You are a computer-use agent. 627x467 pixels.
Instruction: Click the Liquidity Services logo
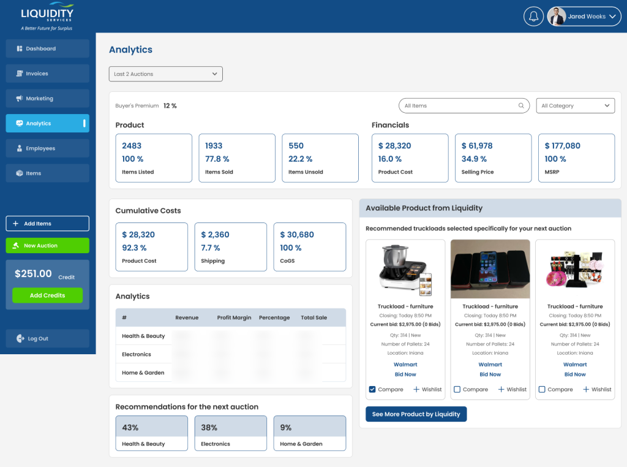47,17
